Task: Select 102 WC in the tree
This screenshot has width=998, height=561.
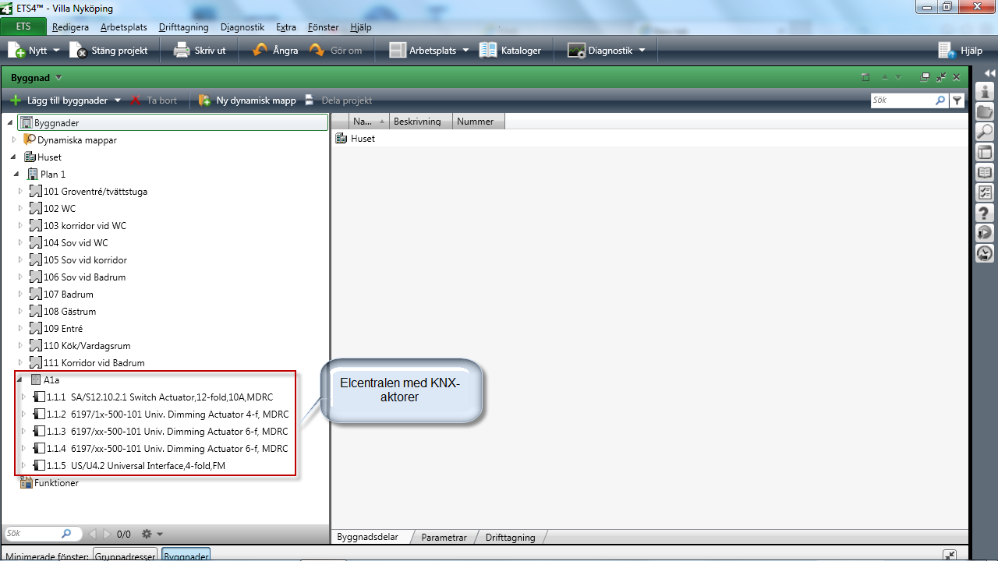Action: coord(59,209)
